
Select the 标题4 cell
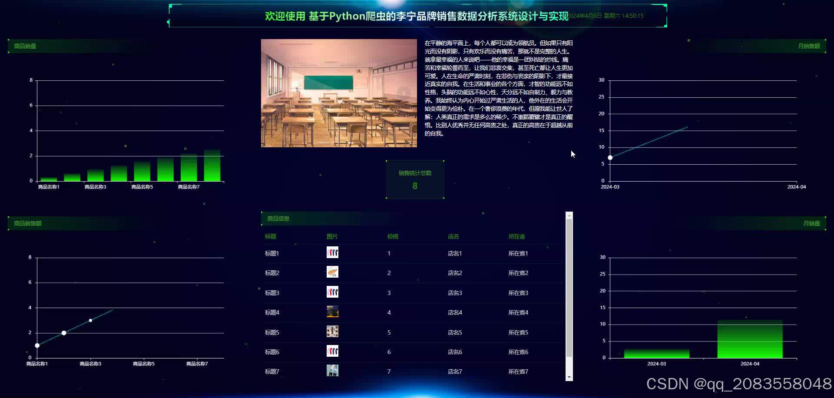click(272, 312)
